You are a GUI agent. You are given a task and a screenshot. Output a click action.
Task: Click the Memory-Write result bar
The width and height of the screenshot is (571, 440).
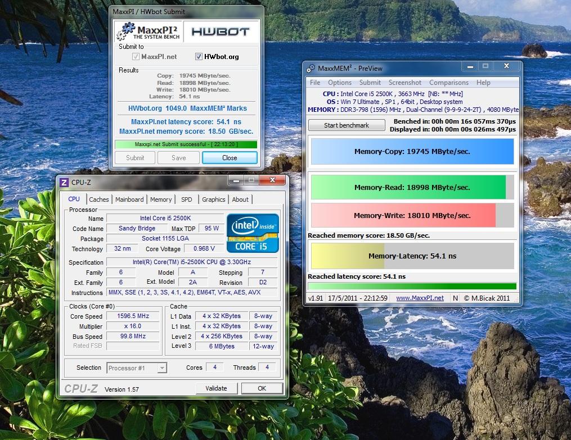[x=412, y=215]
